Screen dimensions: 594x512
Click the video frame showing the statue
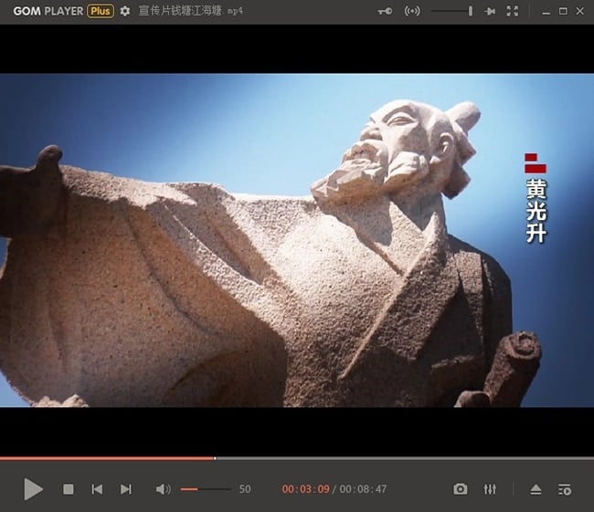(x=297, y=240)
